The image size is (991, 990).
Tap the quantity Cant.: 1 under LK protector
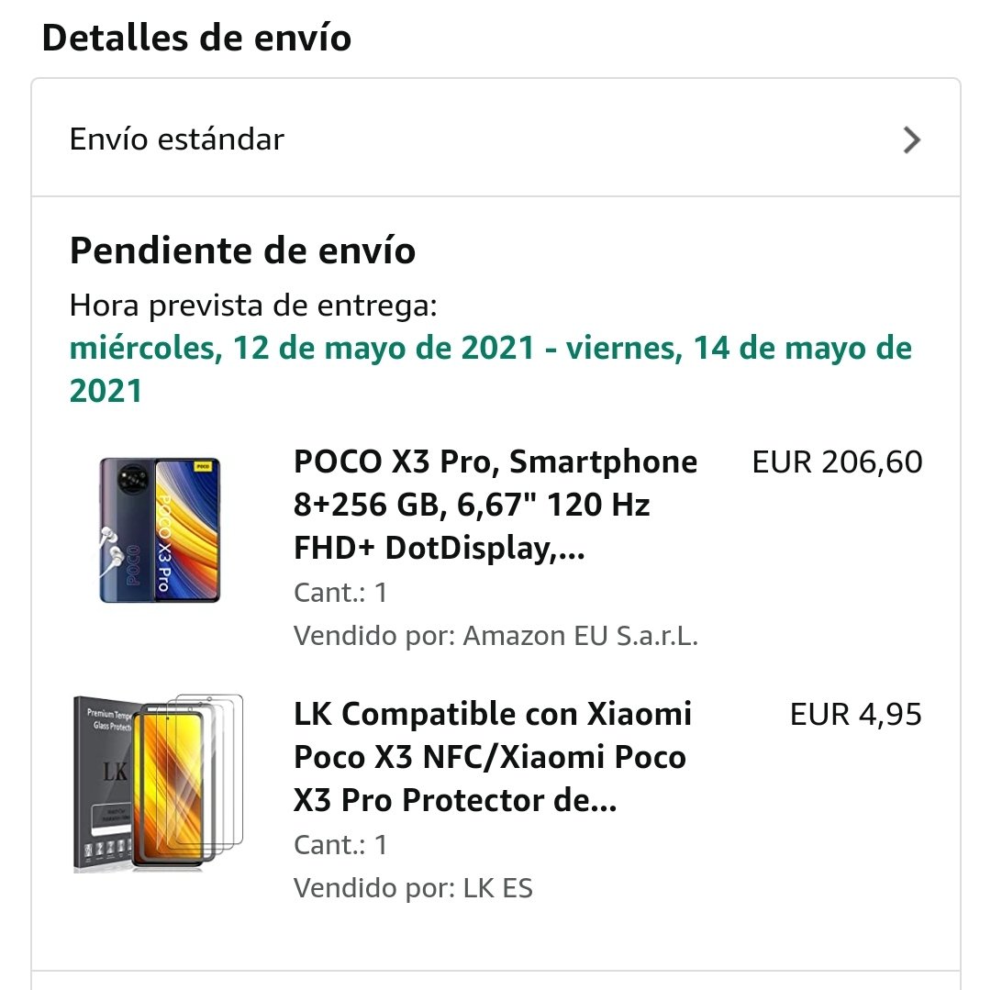pos(340,844)
